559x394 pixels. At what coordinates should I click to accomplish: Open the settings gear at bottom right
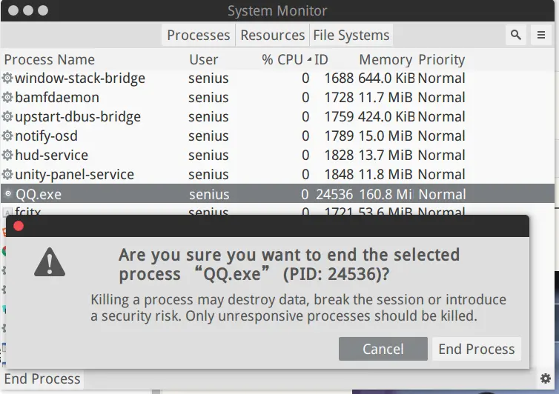[546, 378]
